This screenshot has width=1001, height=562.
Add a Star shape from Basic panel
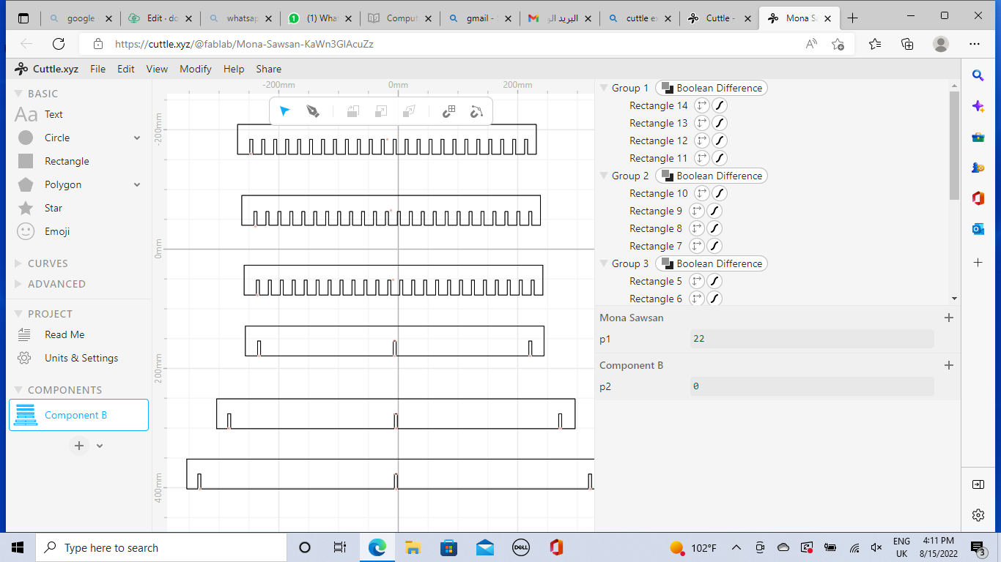[x=53, y=208]
